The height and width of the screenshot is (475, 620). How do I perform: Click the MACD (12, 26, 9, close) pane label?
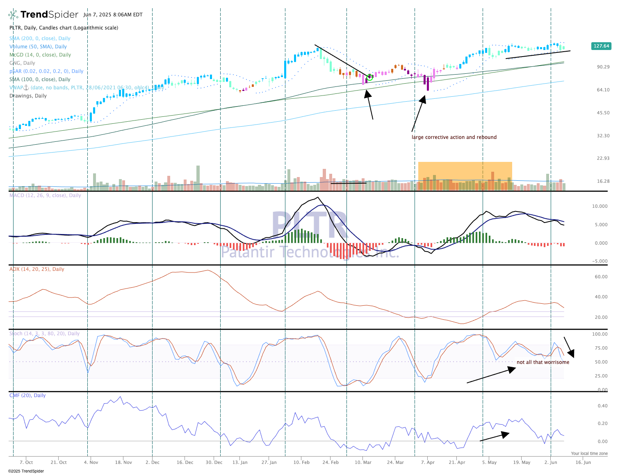(x=44, y=195)
